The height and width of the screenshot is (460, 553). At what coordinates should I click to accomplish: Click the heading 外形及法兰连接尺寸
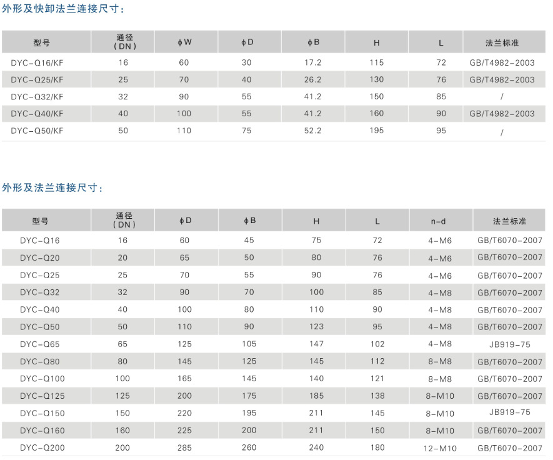tap(52, 187)
